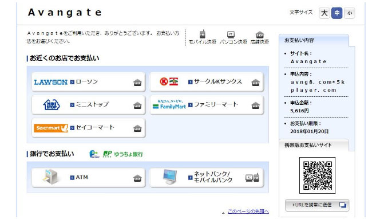The width and height of the screenshot is (384, 219).
Task: Click the LAWSON logo
Action: tap(51, 82)
